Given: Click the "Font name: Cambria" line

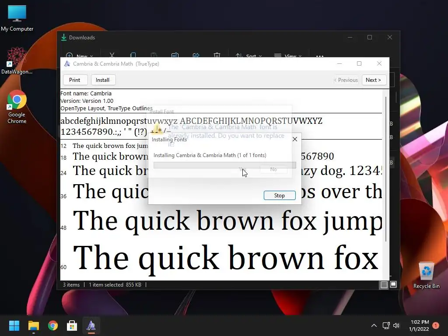Looking at the screenshot, I should coord(86,94).
